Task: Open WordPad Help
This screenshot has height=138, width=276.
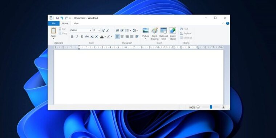Action: point(228,23)
